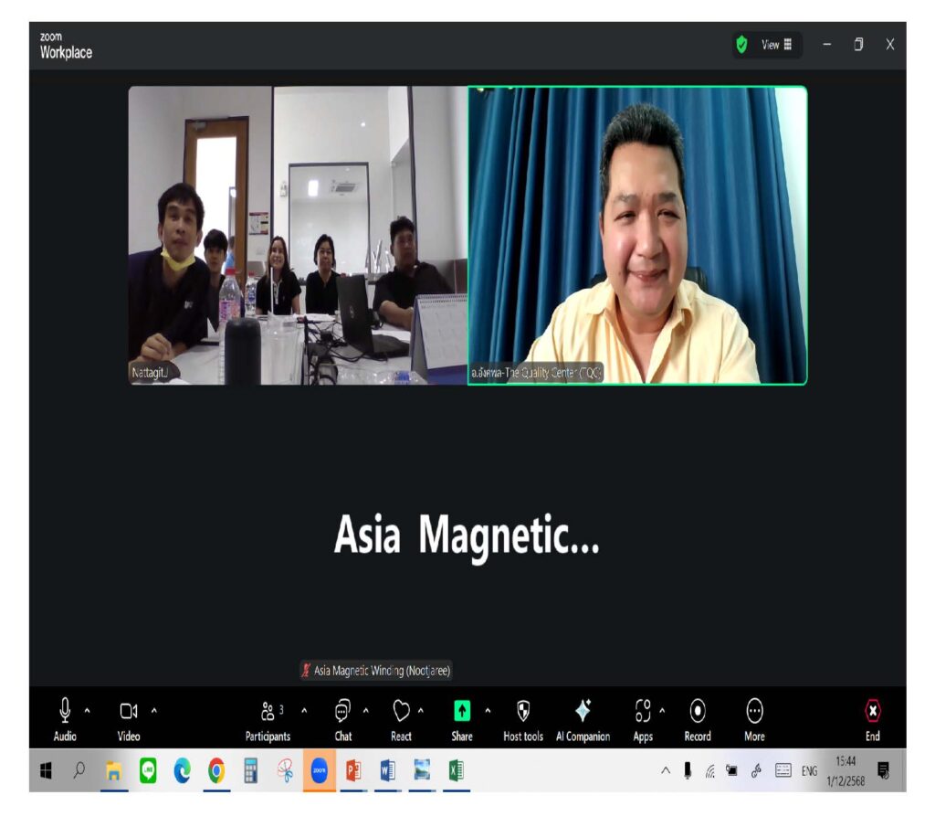Open the React emoji icon
The image size is (935, 827).
pyautogui.click(x=401, y=717)
